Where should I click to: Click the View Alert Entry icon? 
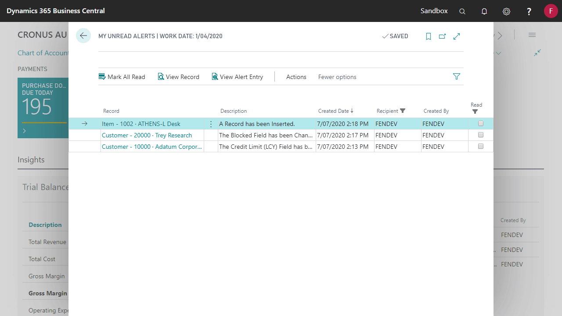[215, 77]
